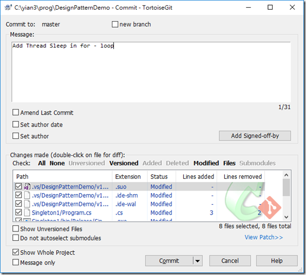Click the Visual Studio .suo file icon

(27, 186)
